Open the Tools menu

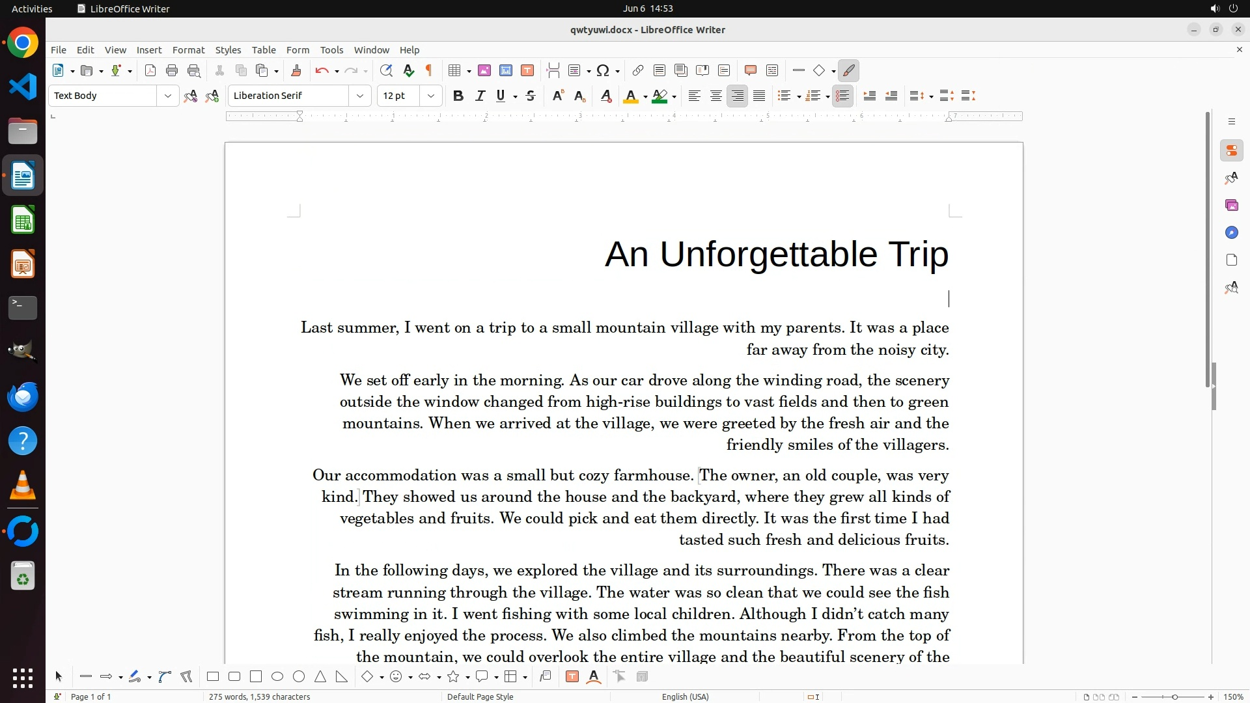click(331, 50)
